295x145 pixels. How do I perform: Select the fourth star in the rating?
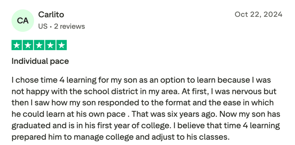point(50,45)
